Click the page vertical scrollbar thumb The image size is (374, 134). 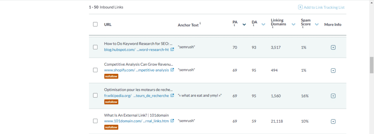pos(371,65)
